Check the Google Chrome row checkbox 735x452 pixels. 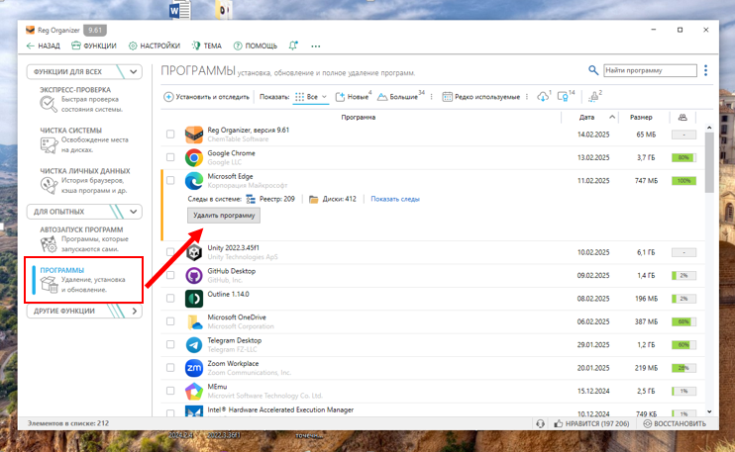pos(170,157)
